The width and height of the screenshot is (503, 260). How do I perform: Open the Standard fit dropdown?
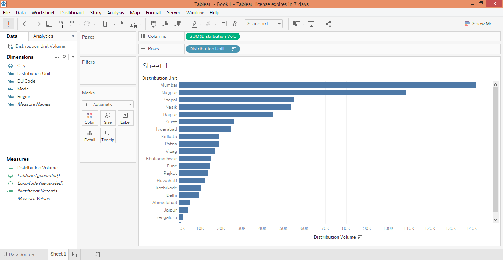pos(279,24)
